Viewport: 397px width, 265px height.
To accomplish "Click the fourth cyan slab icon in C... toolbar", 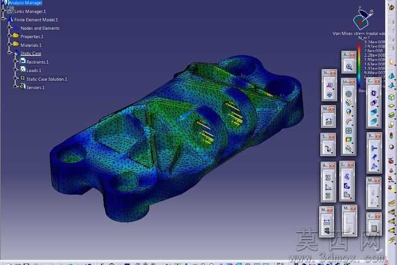I will pos(373,121).
